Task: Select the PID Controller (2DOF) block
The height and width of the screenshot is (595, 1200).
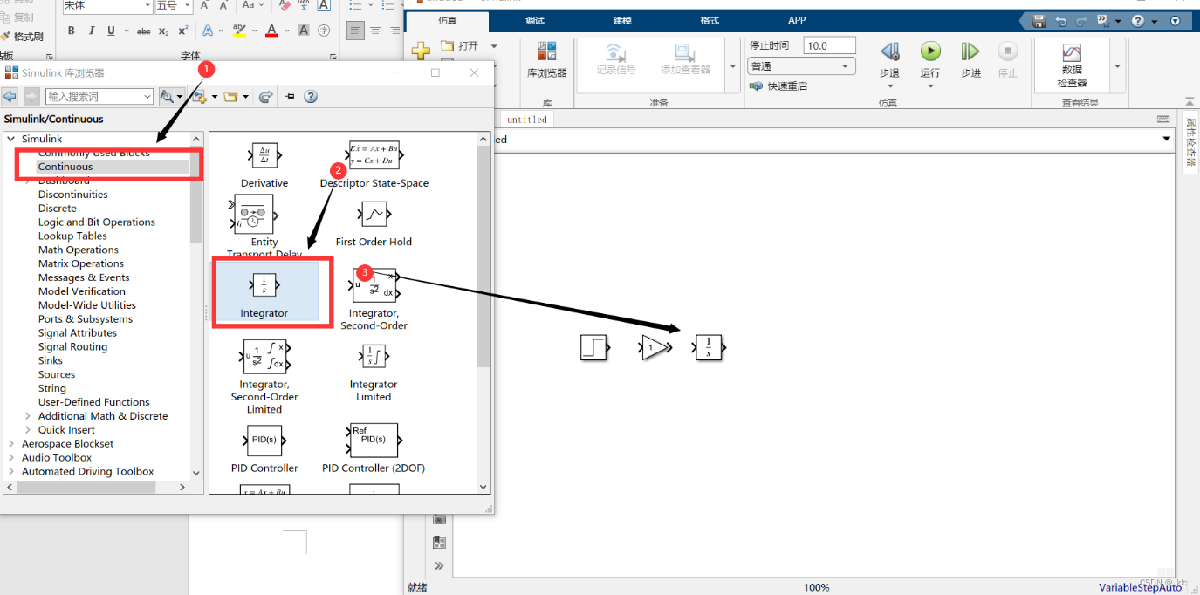Action: [x=374, y=449]
